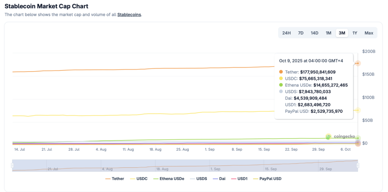The width and height of the screenshot is (388, 192).
Task: Toggle PayPal USD legend entry
Action: pos(267,179)
